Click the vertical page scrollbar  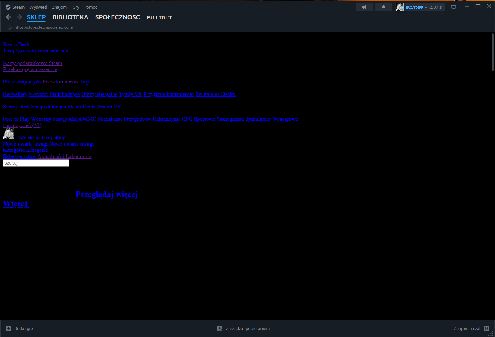pos(493,52)
